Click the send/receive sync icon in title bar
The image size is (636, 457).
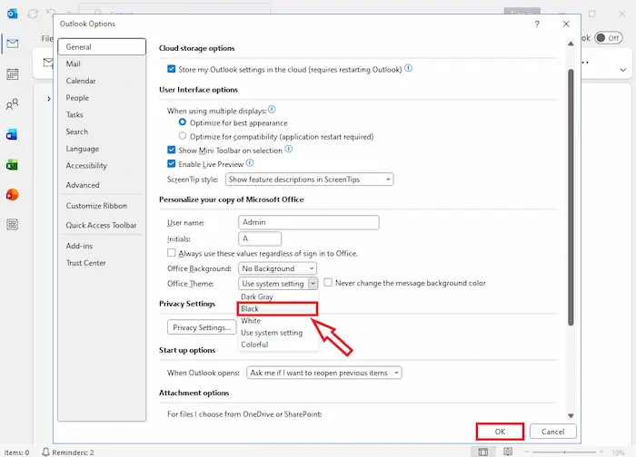pos(33,14)
